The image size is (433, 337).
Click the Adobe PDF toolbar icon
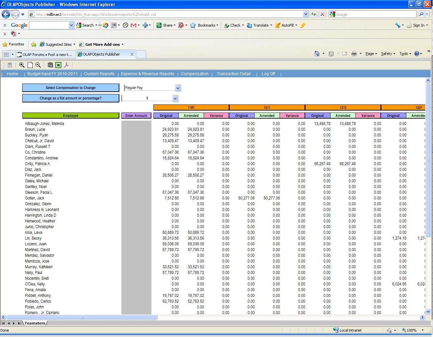pyautogui.click(x=13, y=34)
